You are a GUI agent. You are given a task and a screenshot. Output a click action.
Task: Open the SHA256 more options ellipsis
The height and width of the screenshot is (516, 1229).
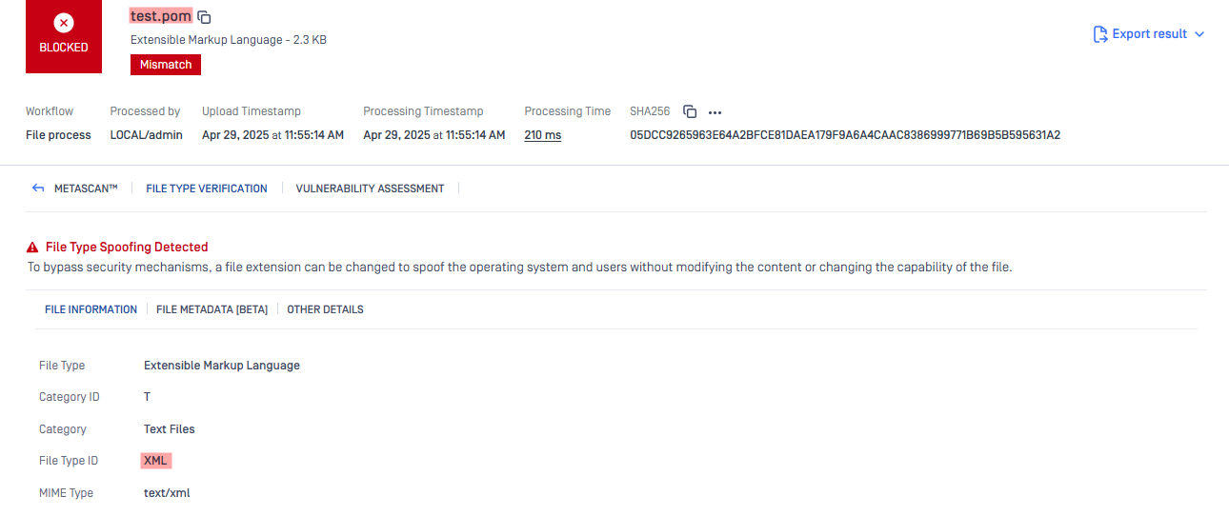[x=715, y=112]
